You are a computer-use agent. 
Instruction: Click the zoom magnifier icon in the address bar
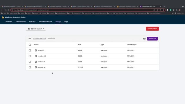pyautogui.click(x=160, y=10)
